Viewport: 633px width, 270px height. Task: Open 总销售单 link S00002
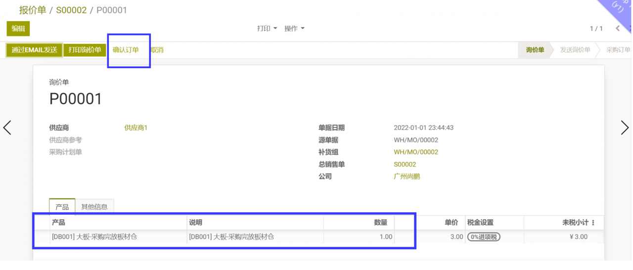point(405,164)
